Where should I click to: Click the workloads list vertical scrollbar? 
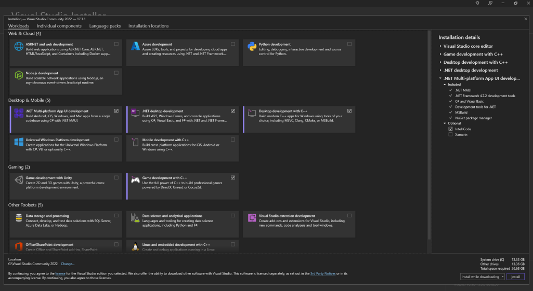click(x=429, y=136)
